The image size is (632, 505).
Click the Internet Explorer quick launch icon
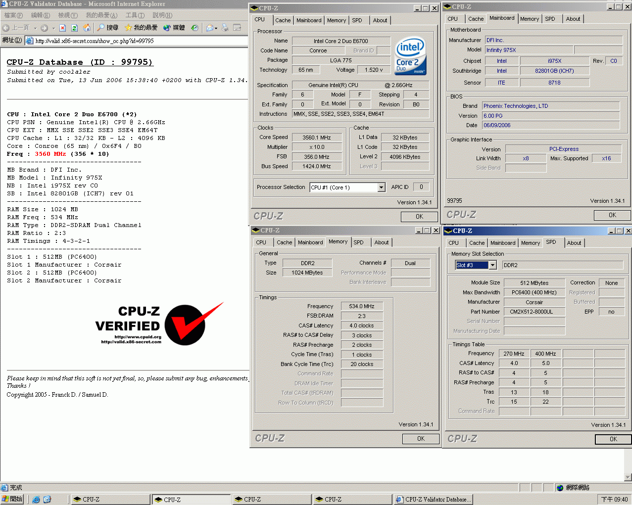(x=36, y=500)
